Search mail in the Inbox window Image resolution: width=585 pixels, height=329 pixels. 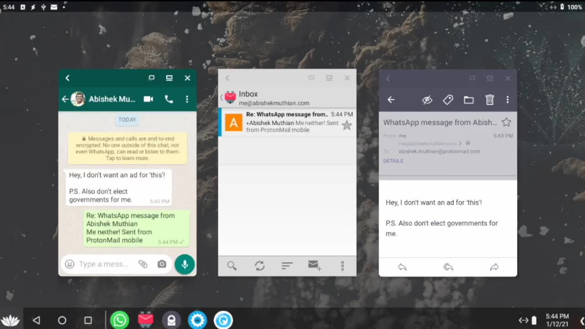(232, 265)
